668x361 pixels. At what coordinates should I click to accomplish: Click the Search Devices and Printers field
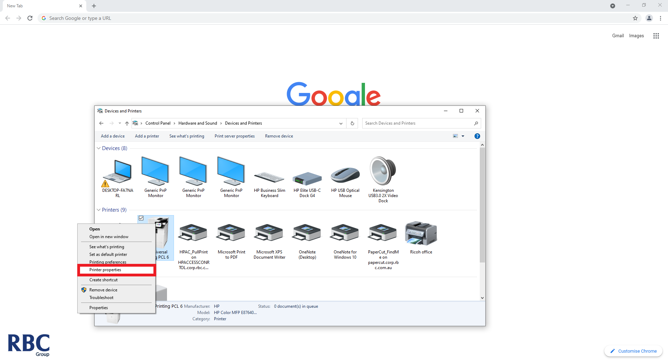(x=417, y=123)
